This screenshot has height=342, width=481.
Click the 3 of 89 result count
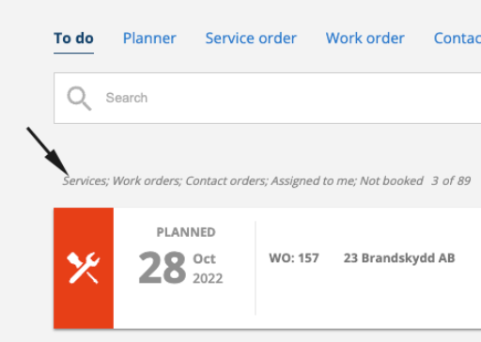pos(451,181)
